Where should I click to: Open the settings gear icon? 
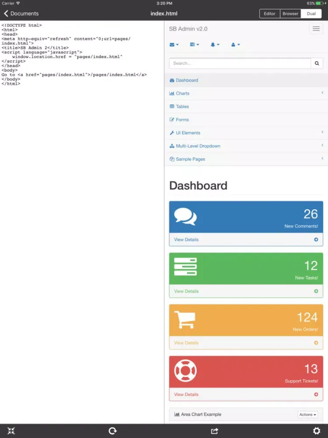[317, 431]
